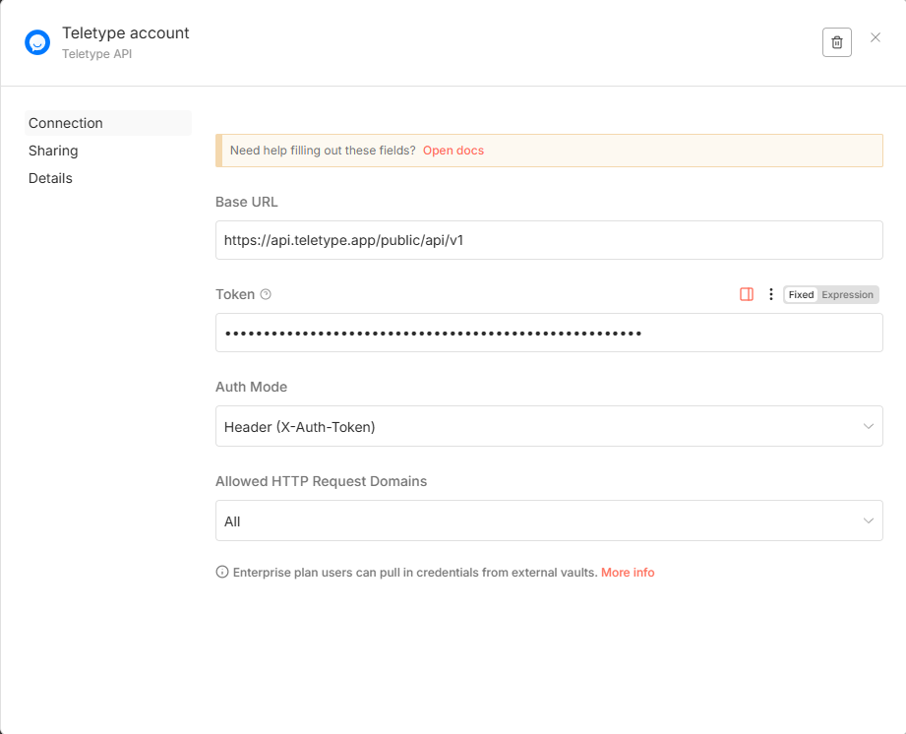Click the Token help question mark icon
This screenshot has height=734, width=906.
pos(266,294)
